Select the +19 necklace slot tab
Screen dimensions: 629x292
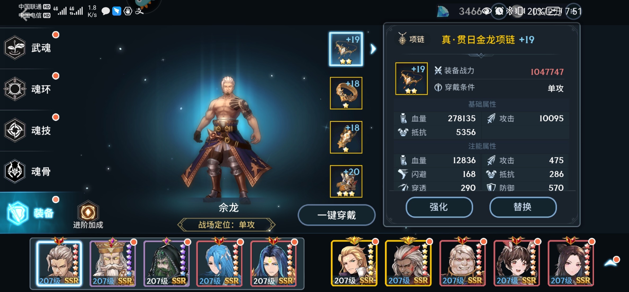[x=346, y=49]
